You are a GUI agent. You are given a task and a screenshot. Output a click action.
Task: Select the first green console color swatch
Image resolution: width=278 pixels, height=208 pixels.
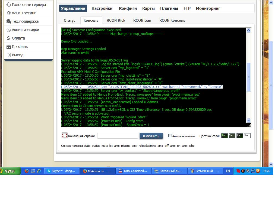tap(225, 135)
